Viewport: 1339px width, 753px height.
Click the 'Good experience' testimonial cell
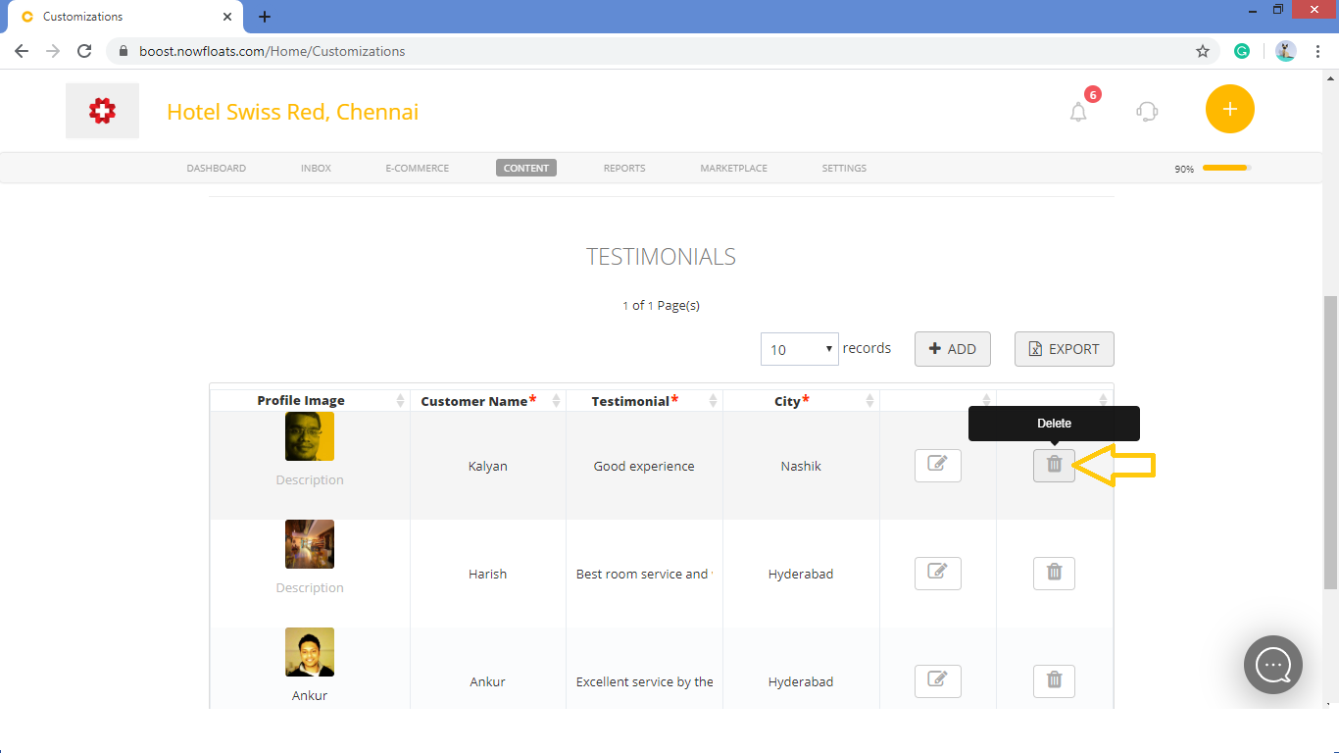coord(644,466)
